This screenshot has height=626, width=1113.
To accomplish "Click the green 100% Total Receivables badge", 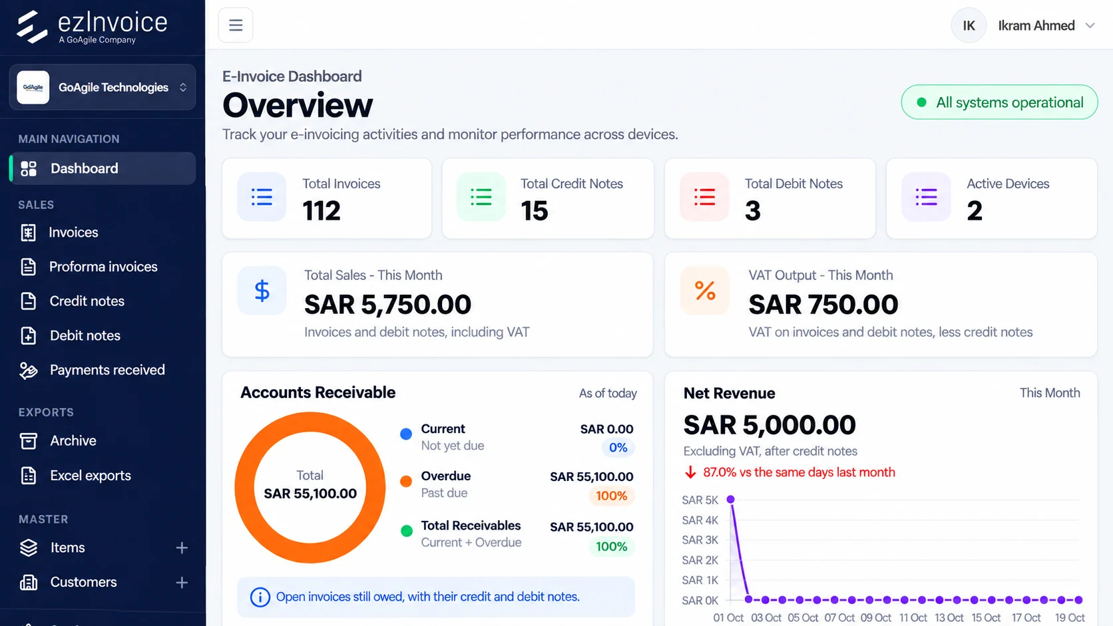I will [x=611, y=547].
